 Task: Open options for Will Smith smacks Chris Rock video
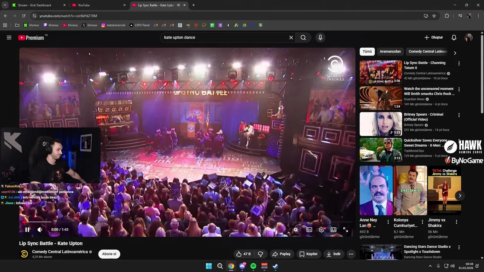click(459, 90)
